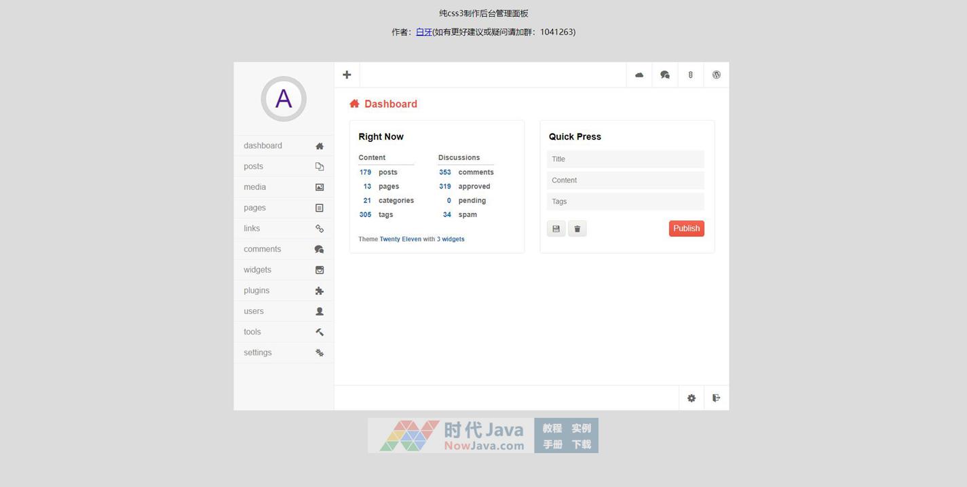Screen dimensions: 967x487
Task: Click the trash icon in Quick Press
Action: (x=577, y=229)
